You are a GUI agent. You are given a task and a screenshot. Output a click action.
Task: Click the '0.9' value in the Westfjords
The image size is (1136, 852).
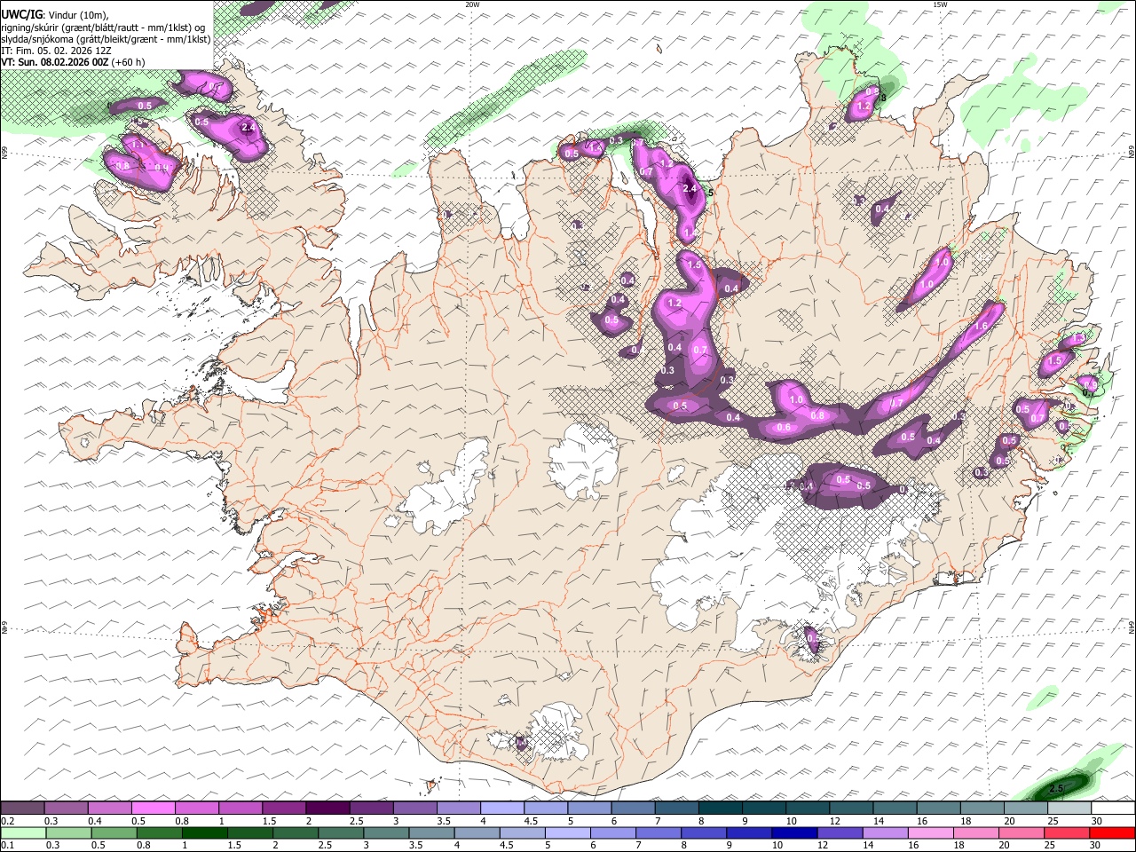click(162, 168)
